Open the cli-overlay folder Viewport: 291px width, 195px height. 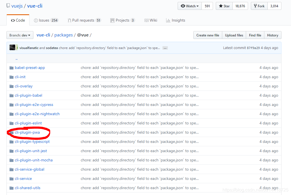pos(24,86)
